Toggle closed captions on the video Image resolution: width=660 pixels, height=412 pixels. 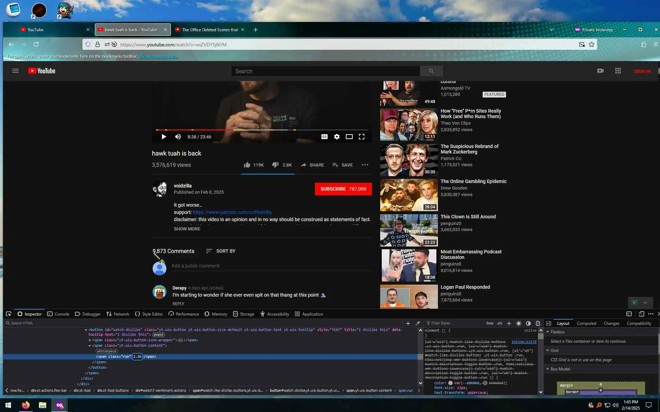click(324, 137)
